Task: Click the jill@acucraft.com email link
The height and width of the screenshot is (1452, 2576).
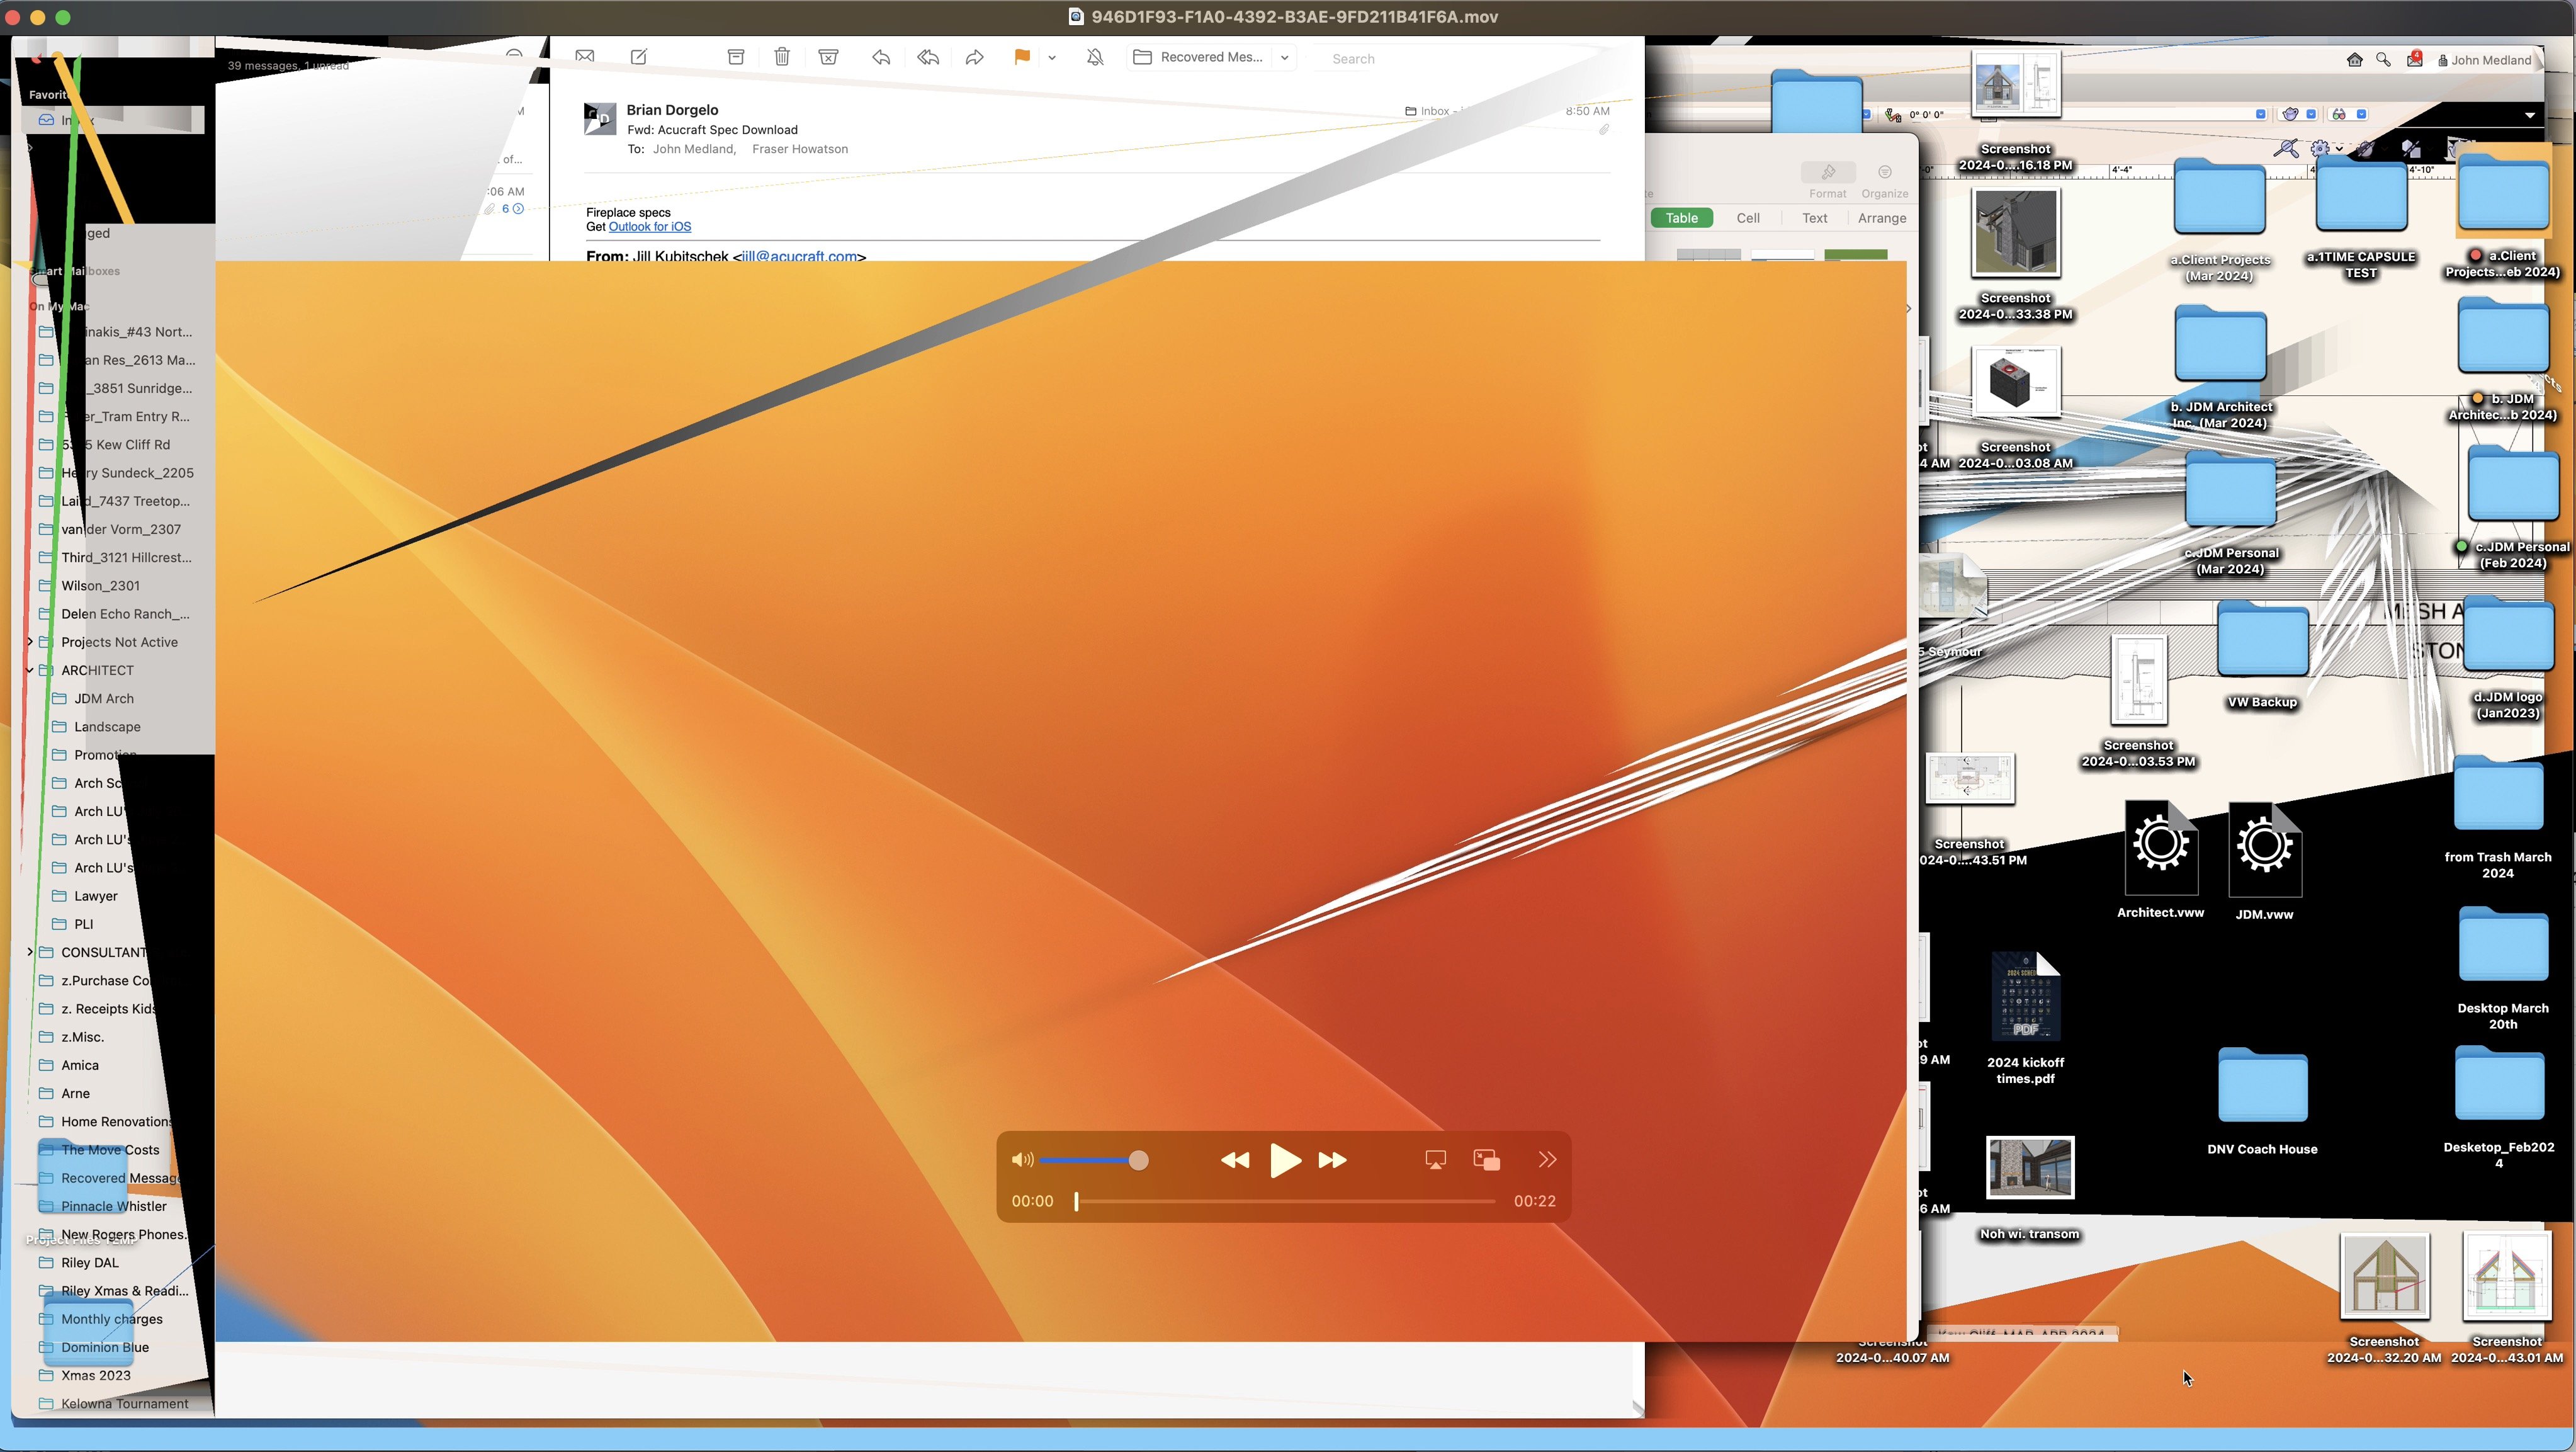Action: (799, 256)
